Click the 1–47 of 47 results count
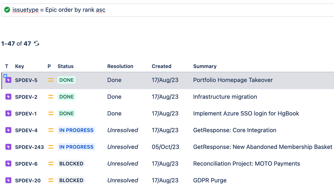The image size is (334, 187). click(16, 44)
